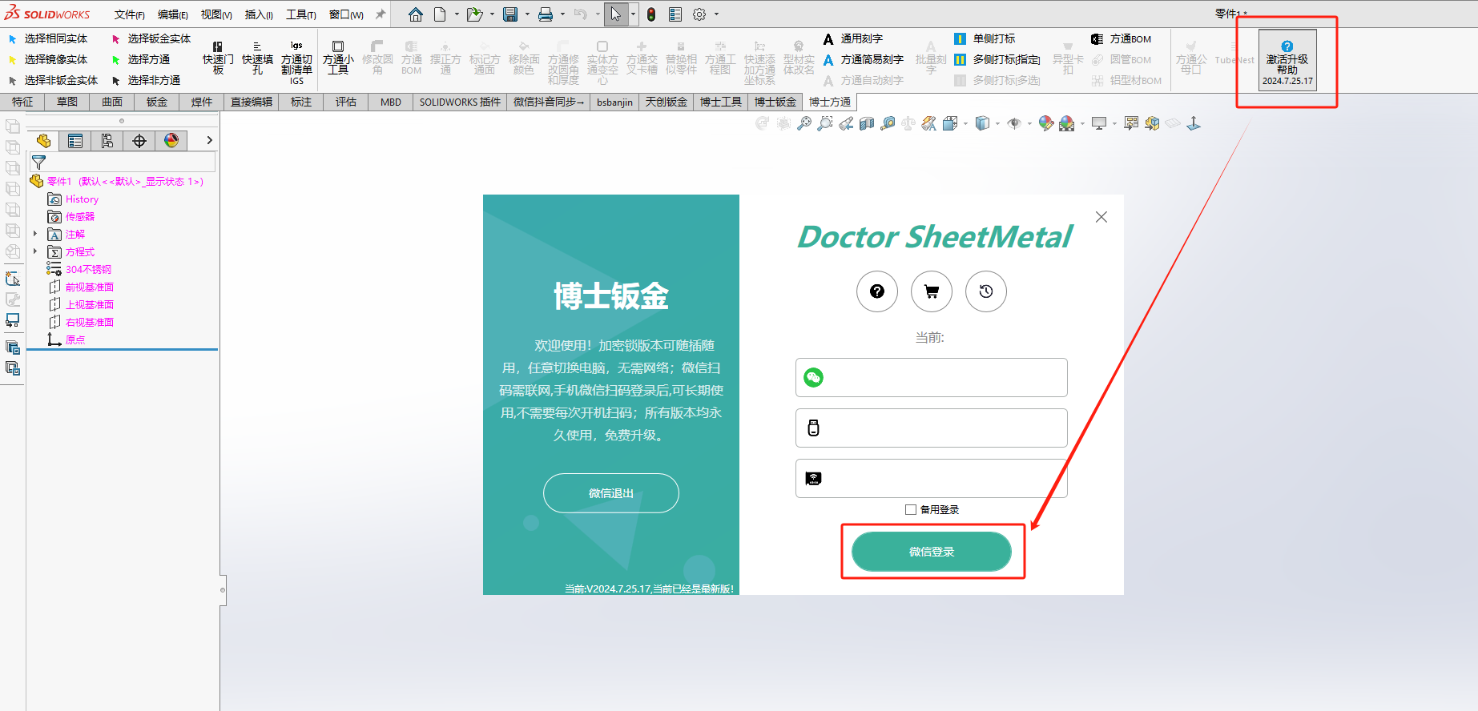Open the 编辑(E) menu
Screen dimensions: 1478x711
173,14
